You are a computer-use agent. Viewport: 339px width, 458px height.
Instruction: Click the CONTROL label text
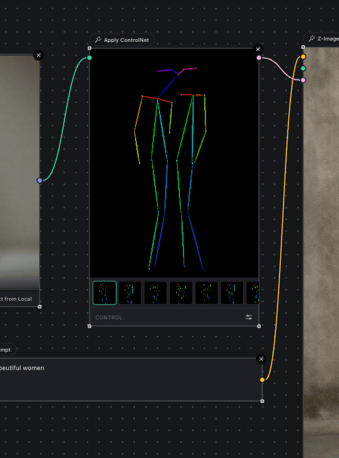point(109,317)
